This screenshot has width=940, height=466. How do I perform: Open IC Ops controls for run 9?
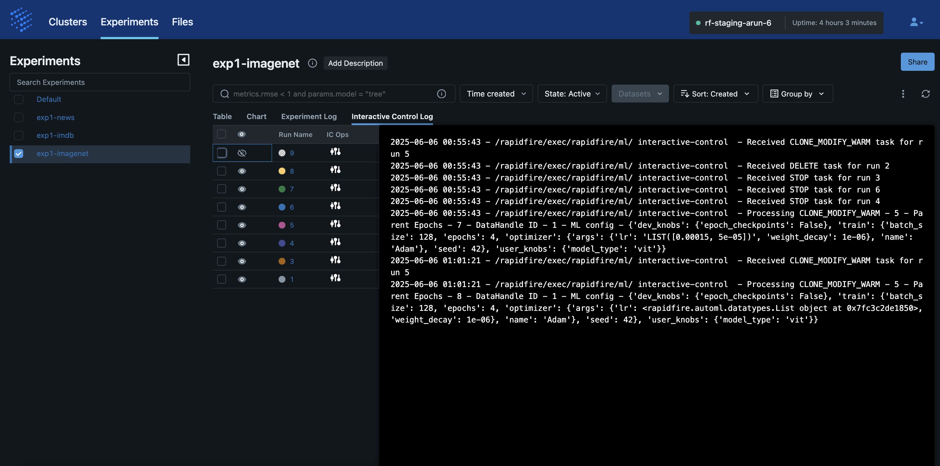(335, 151)
